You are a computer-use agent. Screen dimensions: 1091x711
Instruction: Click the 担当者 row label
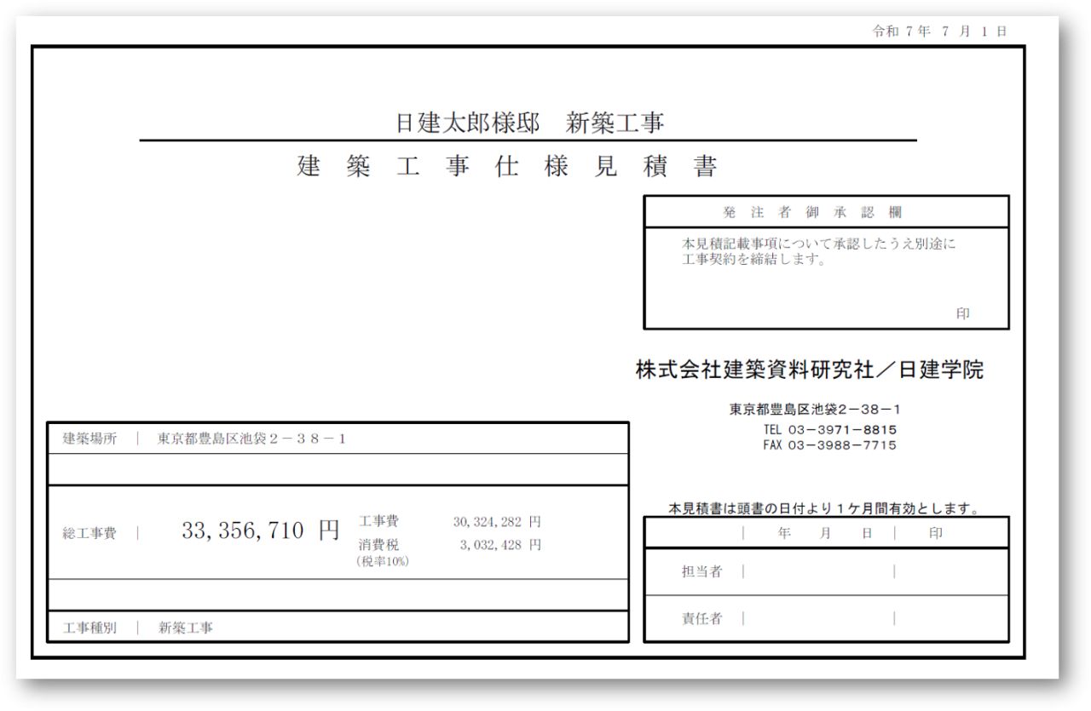click(701, 572)
